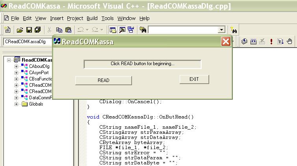The height and width of the screenshot is (166, 297).
Task: Toggle the Workspace window icon
Action: pyautogui.click(x=113, y=30)
